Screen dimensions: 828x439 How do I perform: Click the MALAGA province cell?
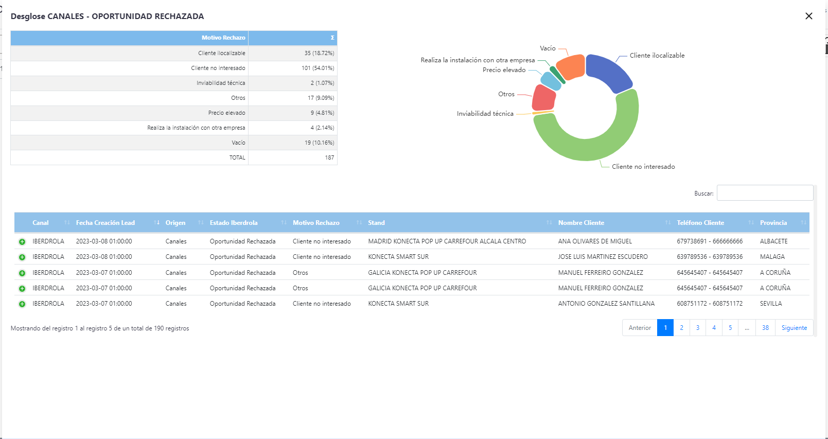coord(772,257)
